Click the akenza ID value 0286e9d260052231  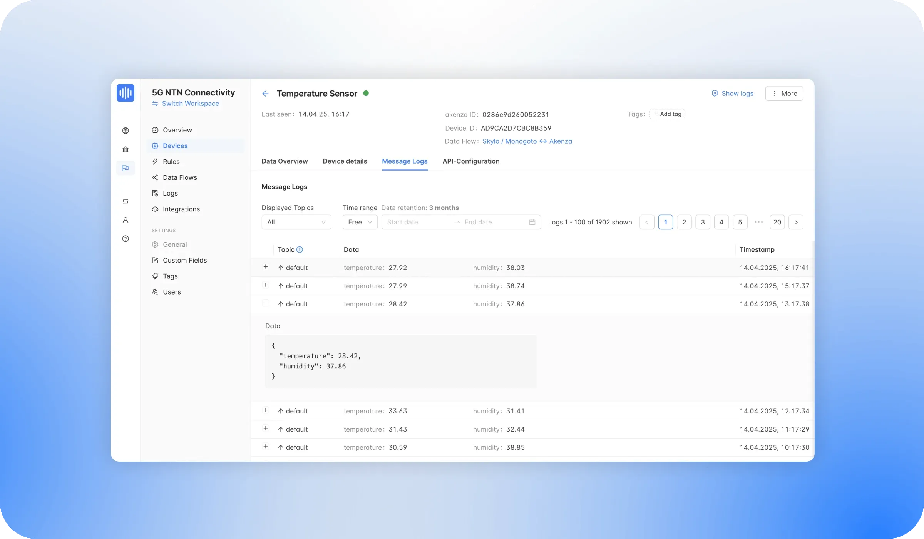pyautogui.click(x=516, y=115)
